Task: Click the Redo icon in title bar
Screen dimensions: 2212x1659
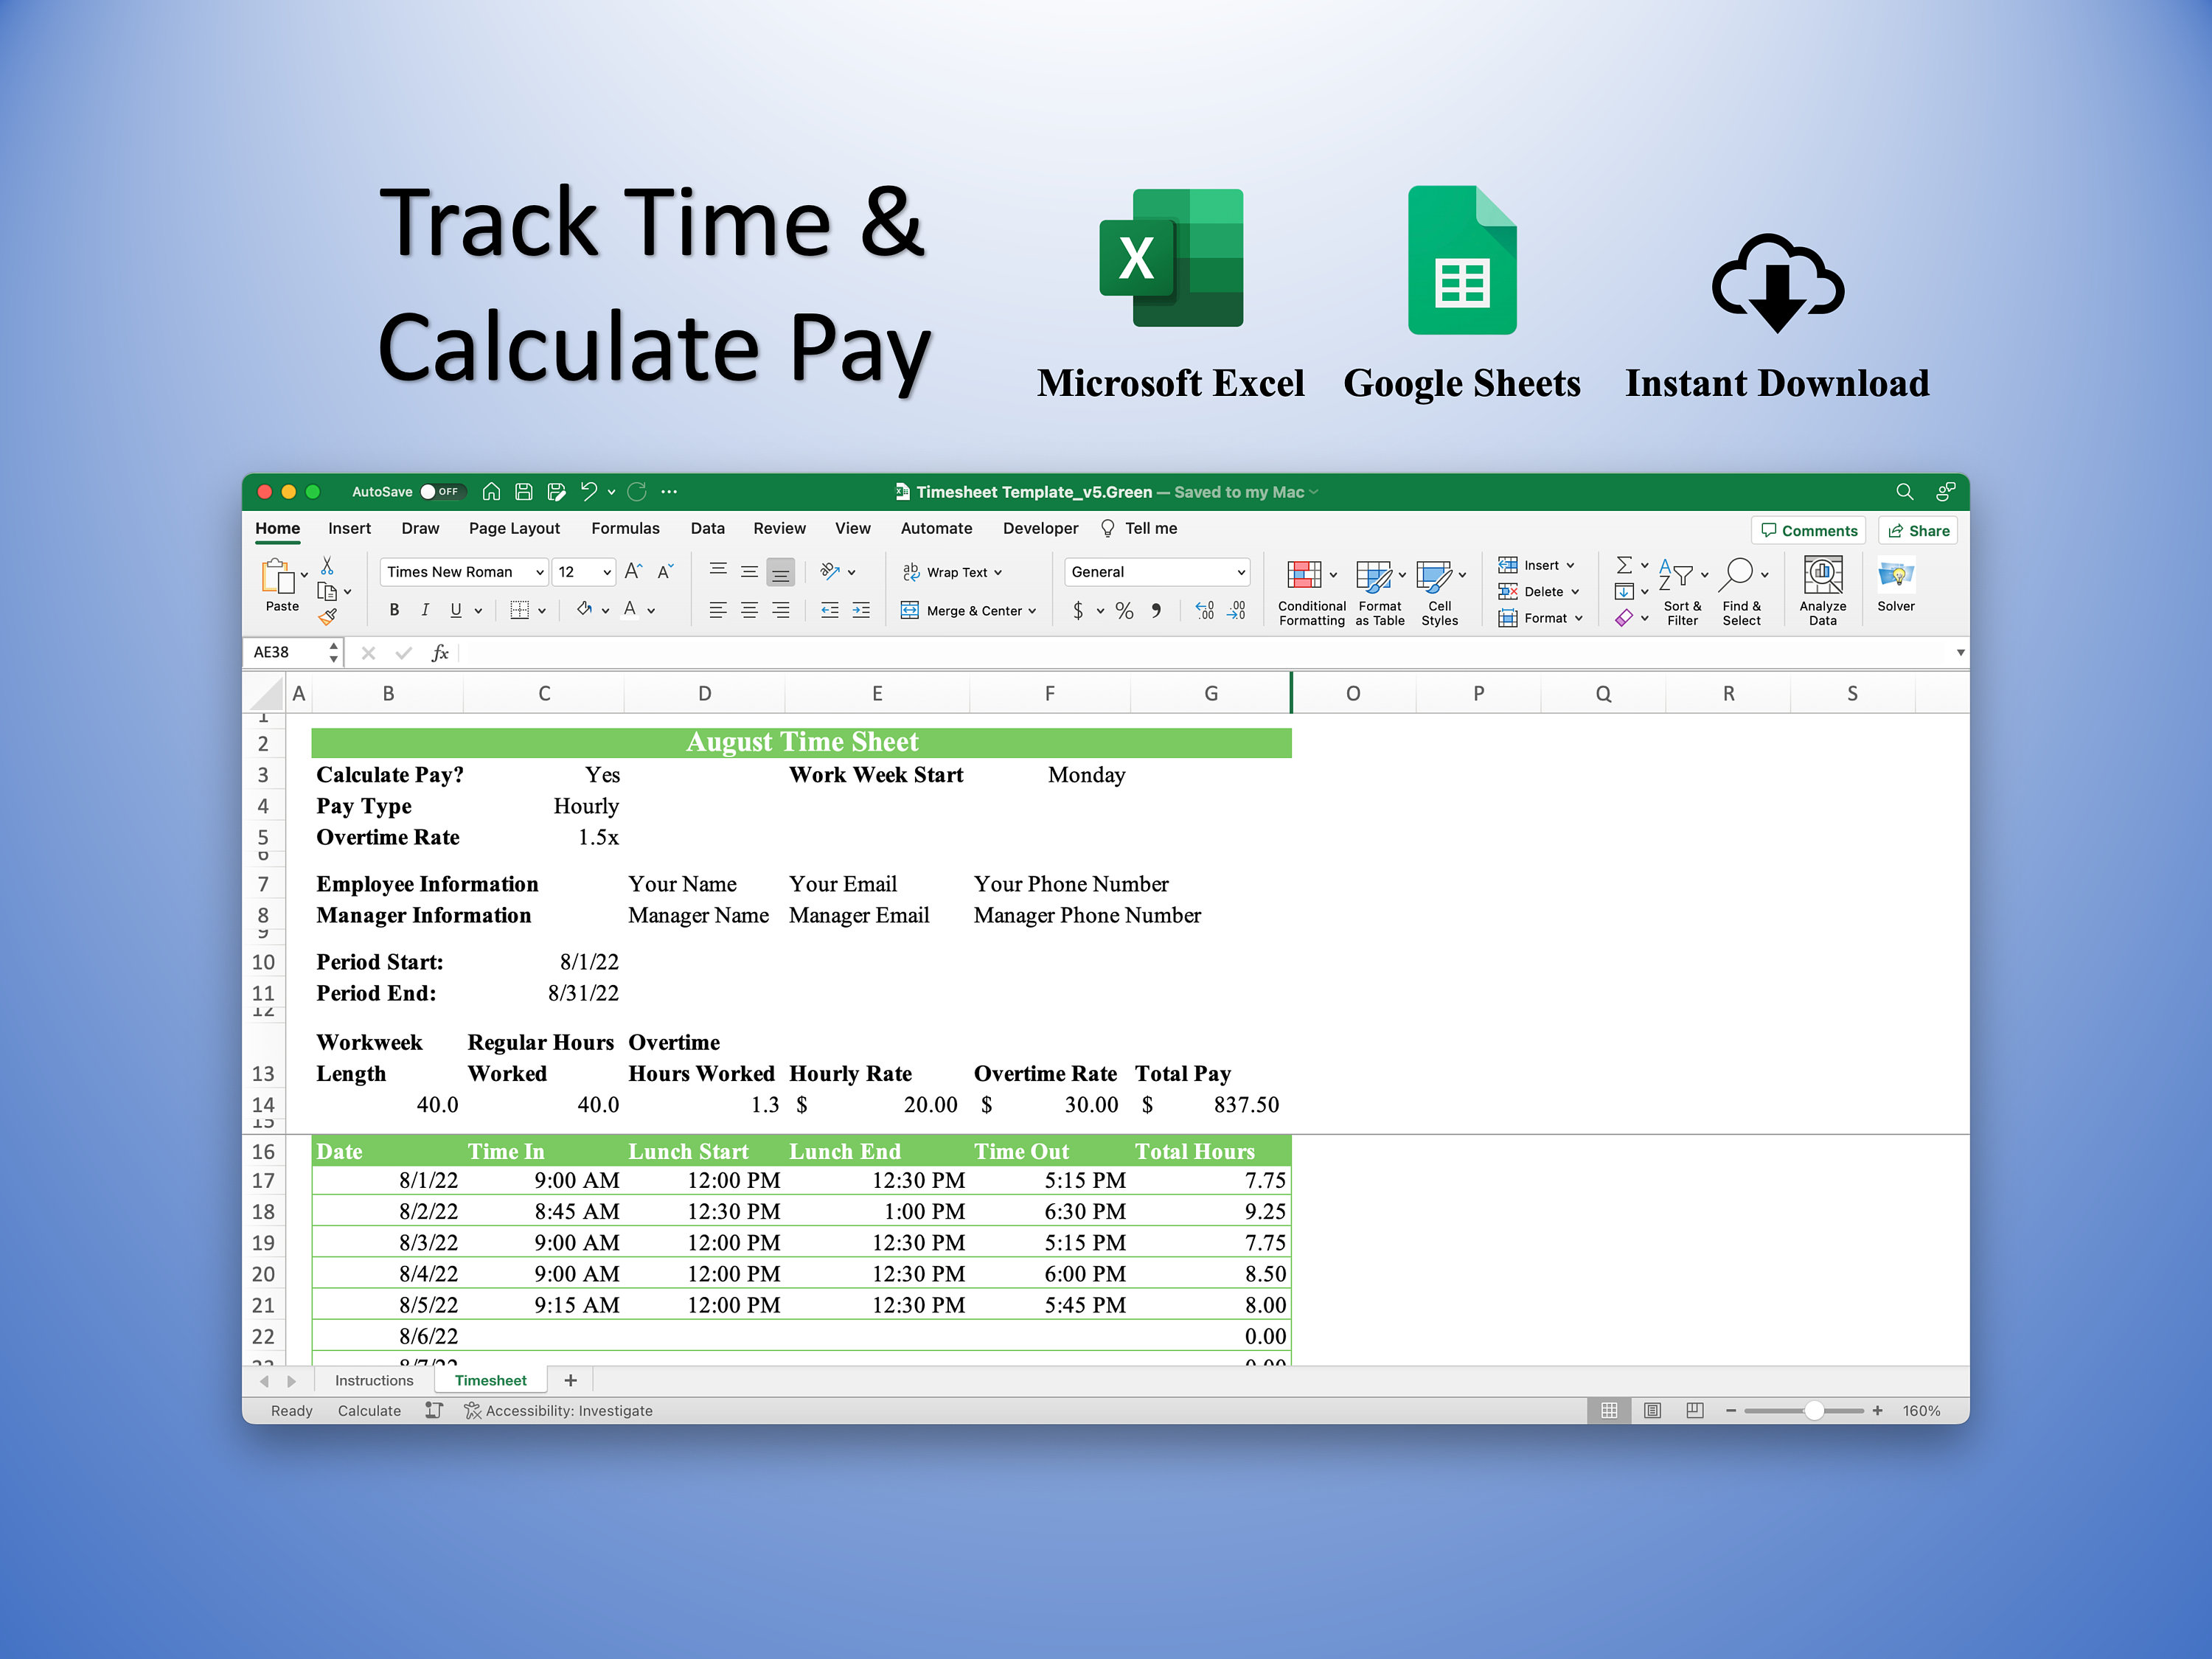Action: (x=637, y=491)
